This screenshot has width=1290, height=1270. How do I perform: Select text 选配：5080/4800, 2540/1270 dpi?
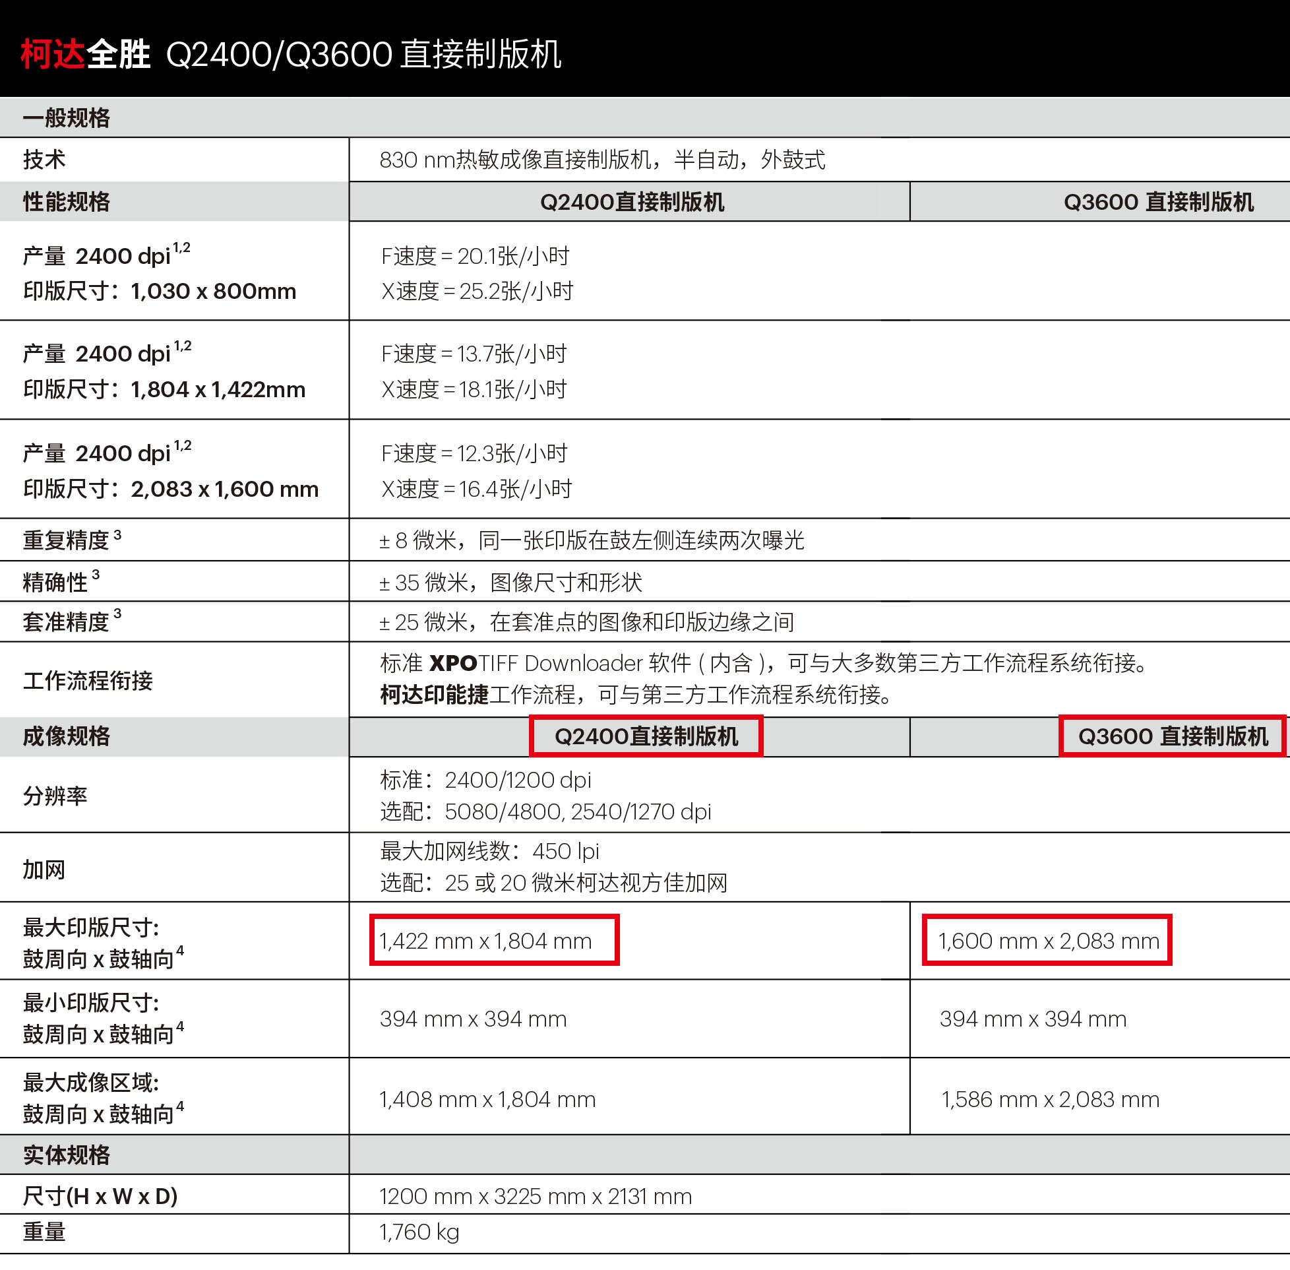545,811
